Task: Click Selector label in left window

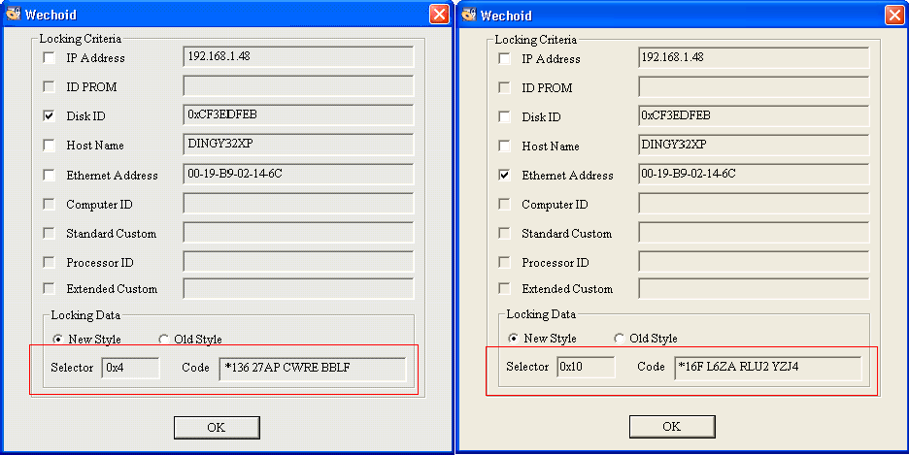Action: [72, 368]
